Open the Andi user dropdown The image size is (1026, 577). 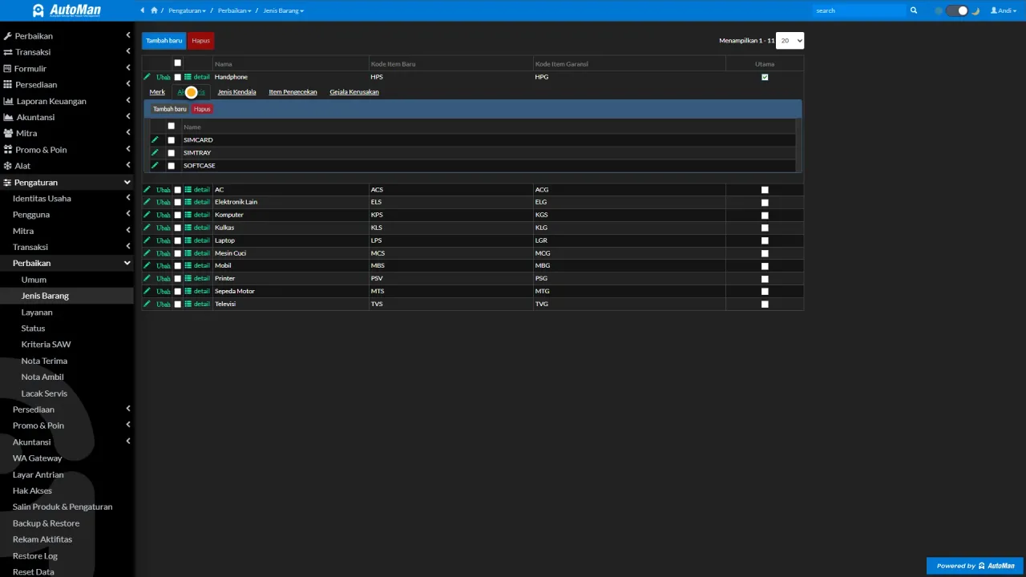(1004, 10)
